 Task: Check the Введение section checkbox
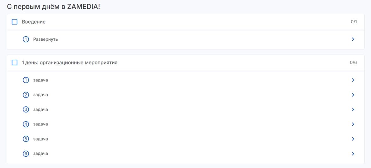point(15,22)
